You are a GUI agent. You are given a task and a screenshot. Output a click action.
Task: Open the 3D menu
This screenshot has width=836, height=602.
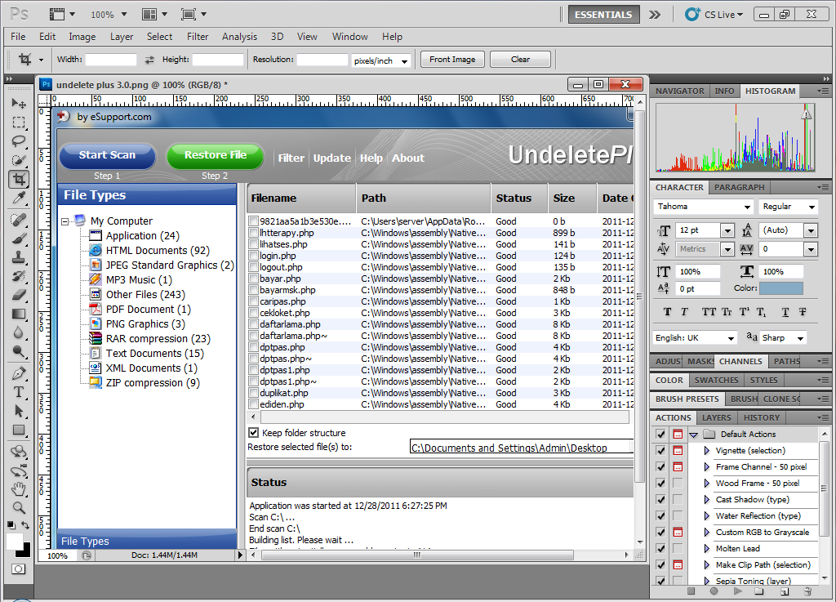[278, 37]
